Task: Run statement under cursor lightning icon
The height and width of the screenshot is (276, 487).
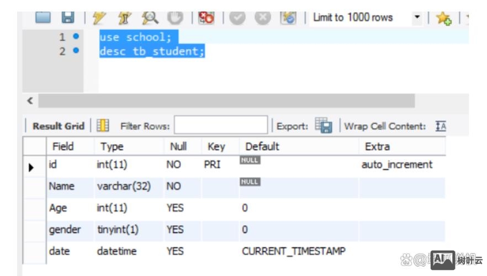Action: point(126,18)
